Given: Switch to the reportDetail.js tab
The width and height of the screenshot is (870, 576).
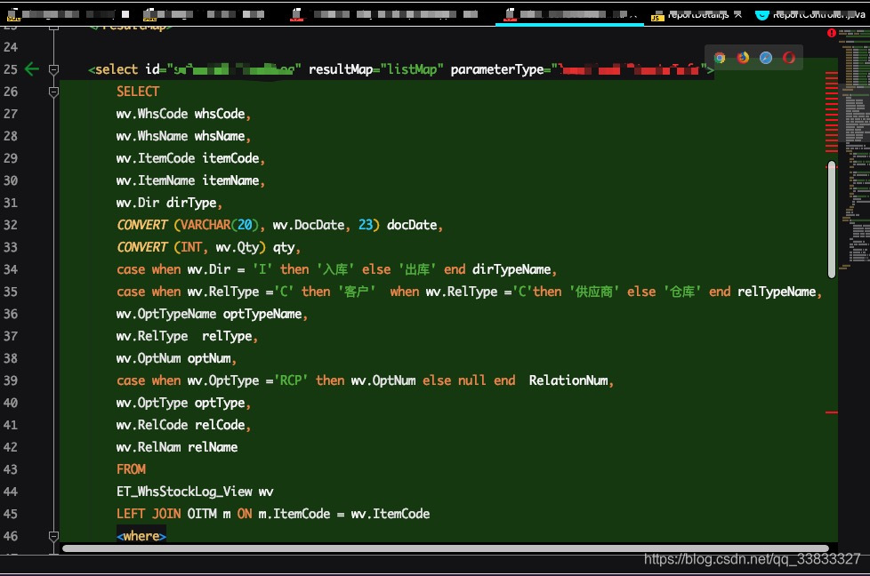Looking at the screenshot, I should point(697,15).
